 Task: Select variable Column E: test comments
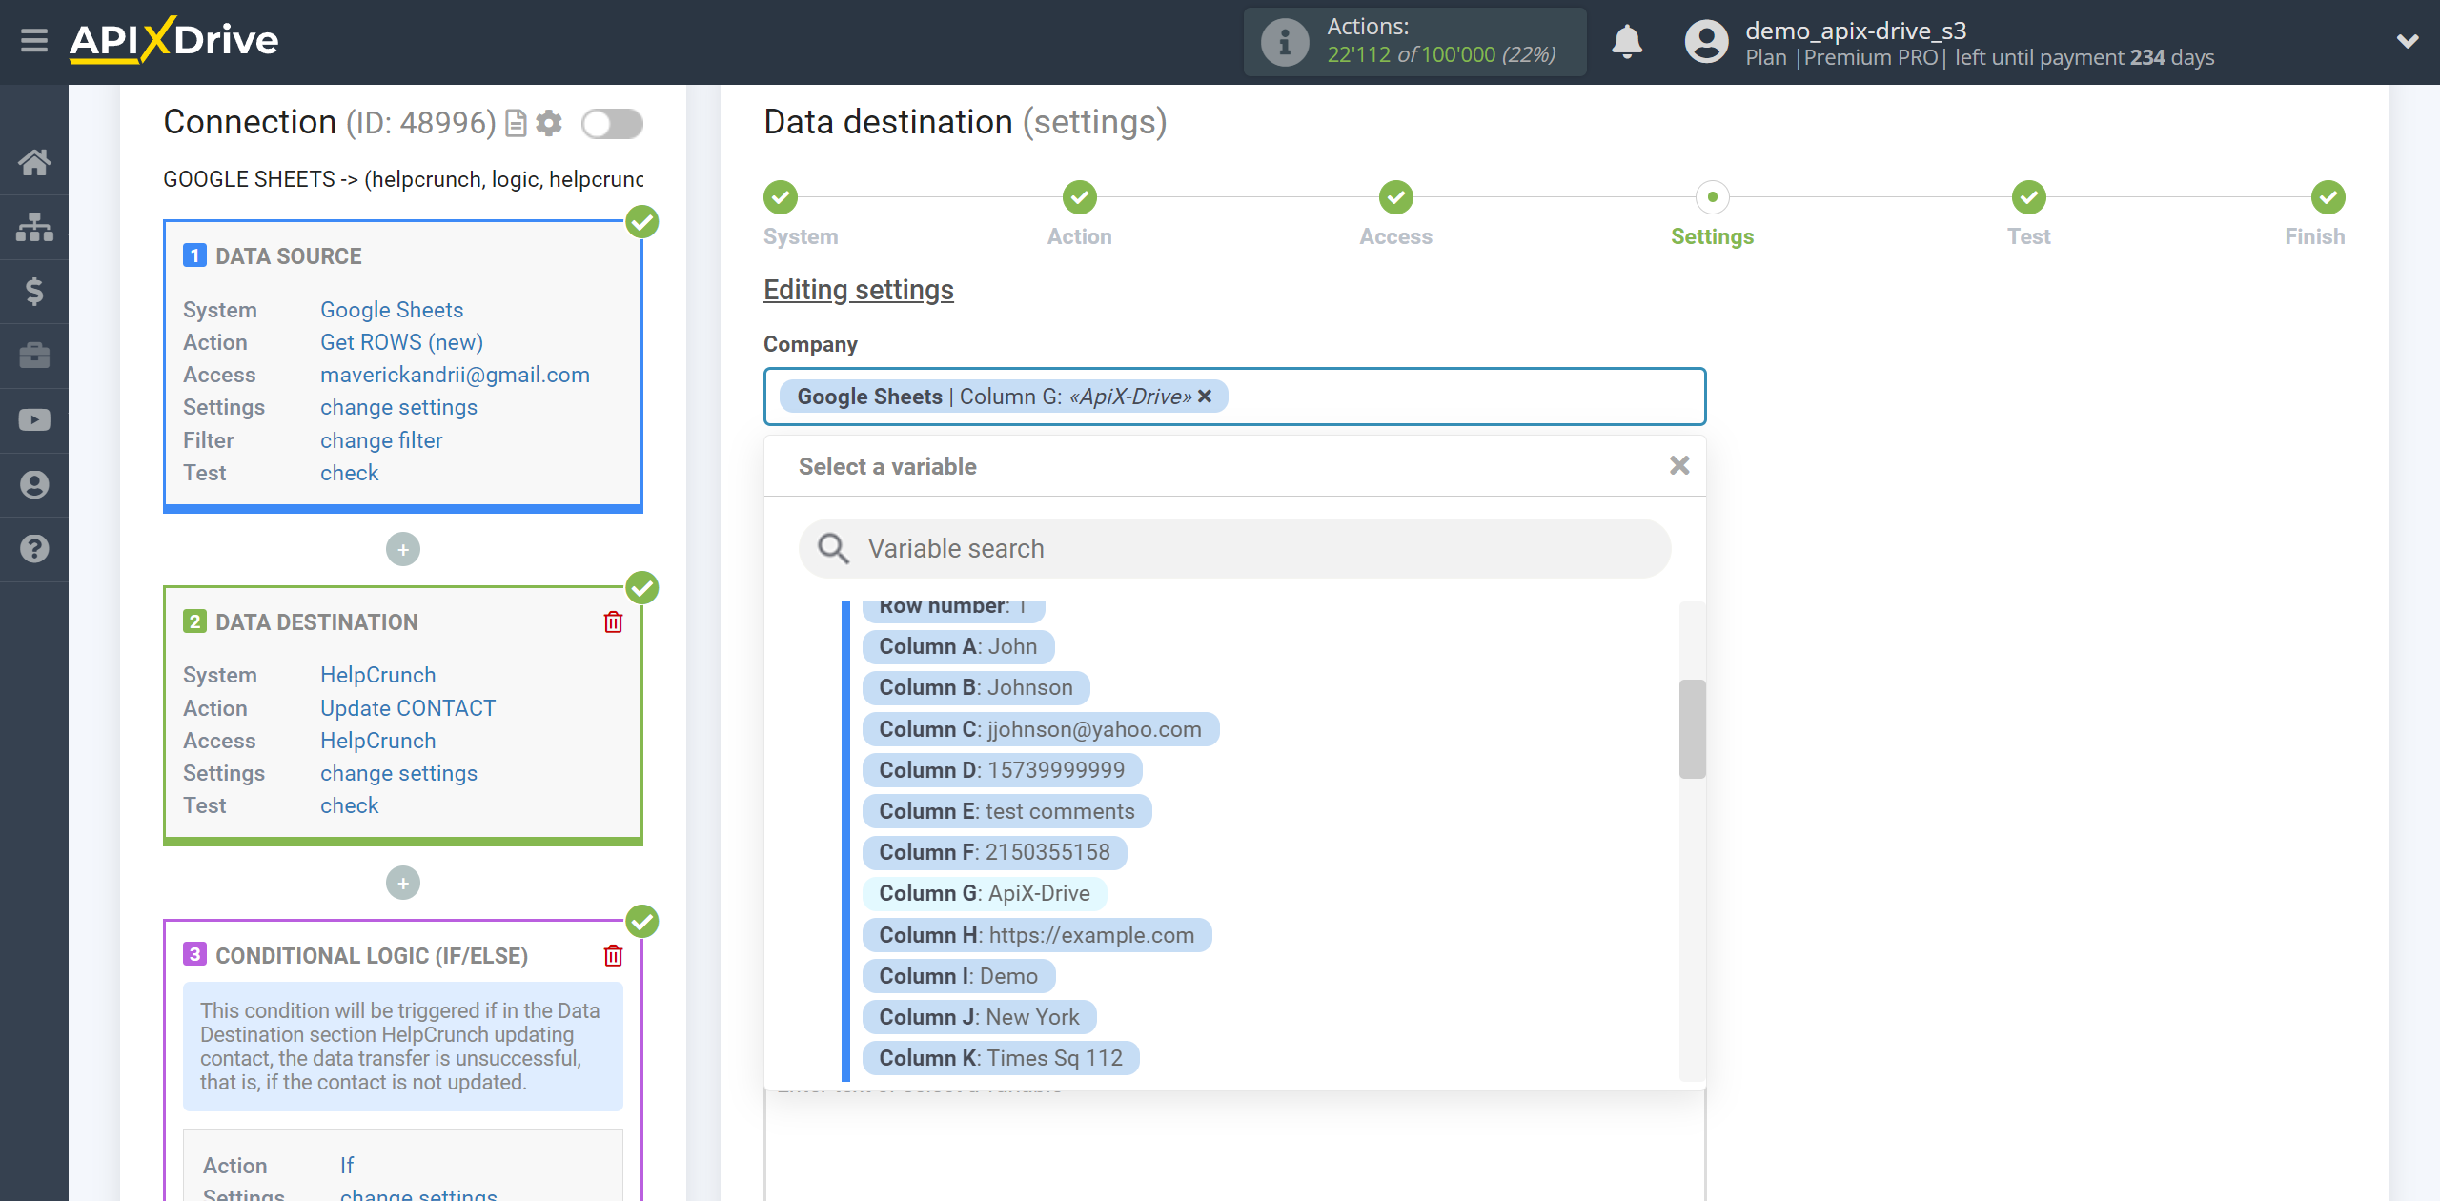[1006, 812]
